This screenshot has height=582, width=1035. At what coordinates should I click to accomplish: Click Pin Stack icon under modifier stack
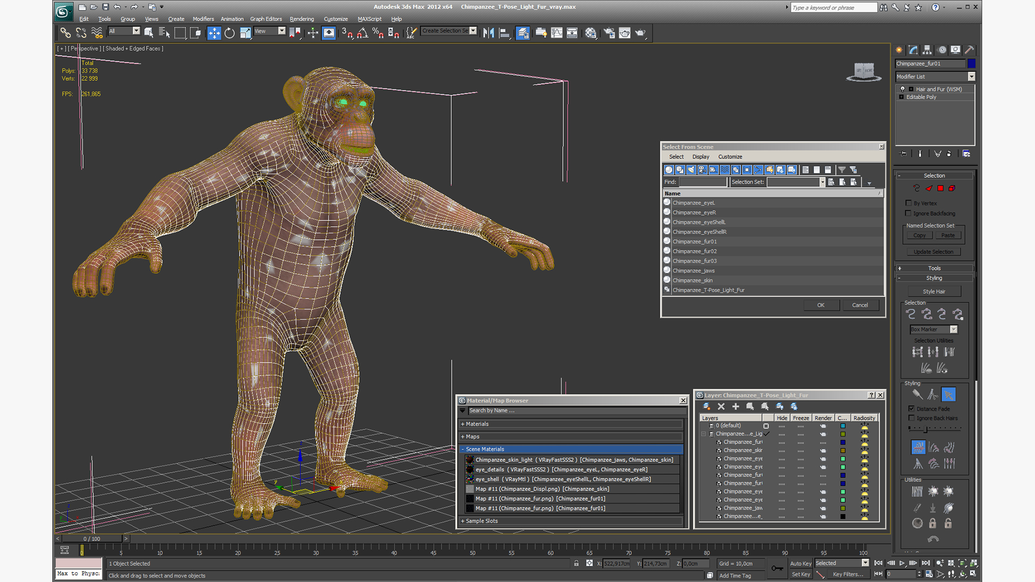(x=903, y=154)
